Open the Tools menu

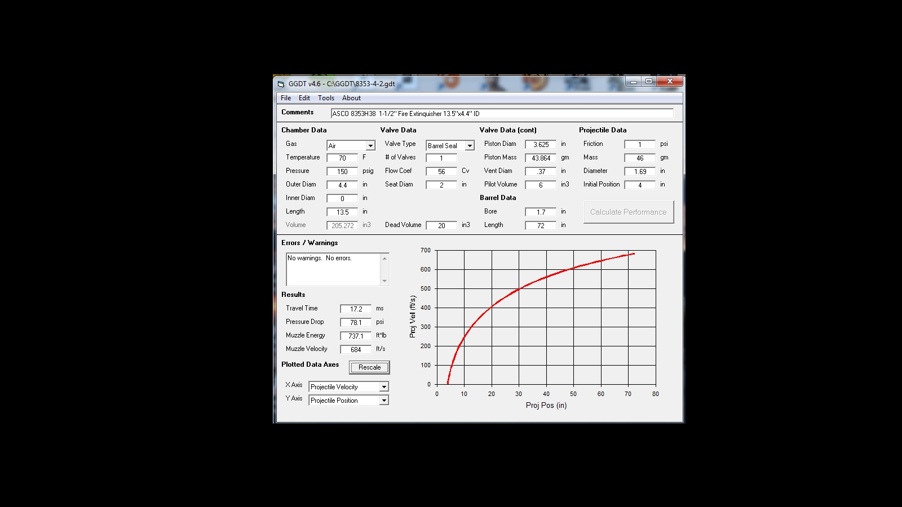(326, 98)
